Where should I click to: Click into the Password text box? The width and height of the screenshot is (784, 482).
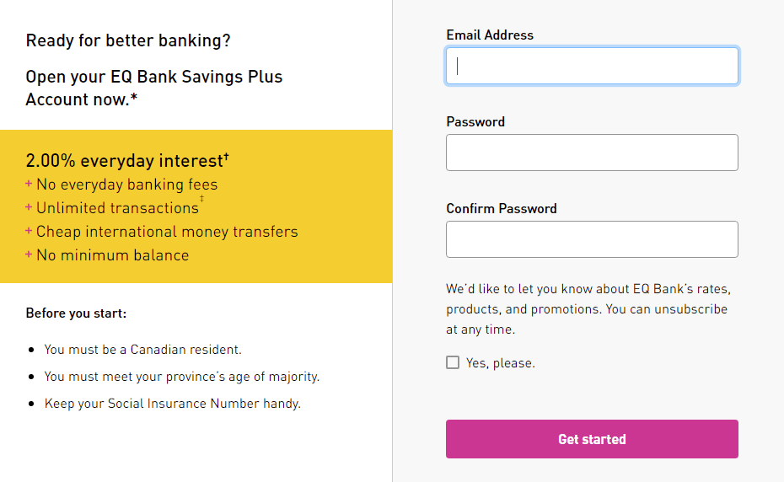click(592, 153)
